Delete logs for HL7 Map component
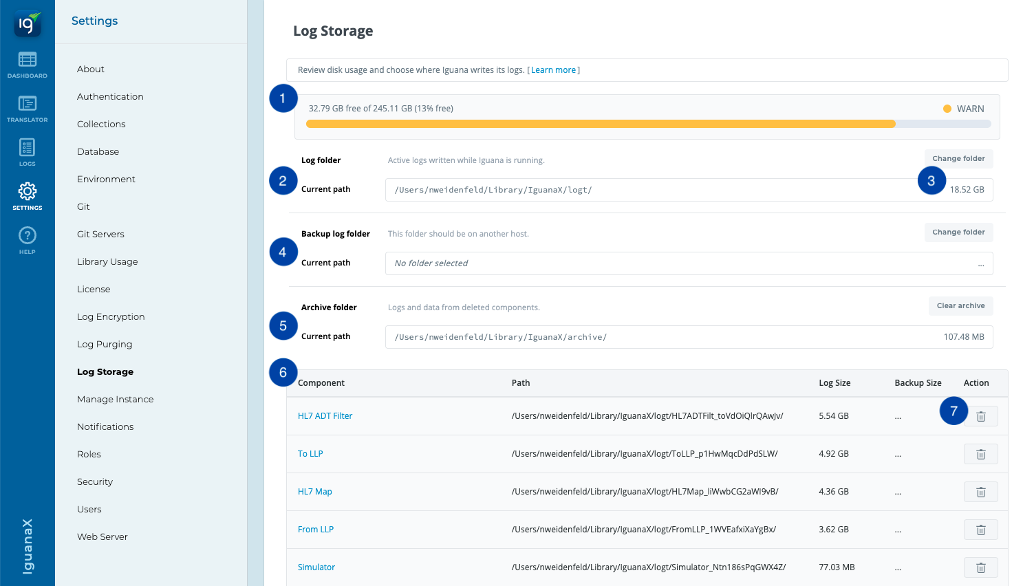This screenshot has height=586, width=1023. pyautogui.click(x=980, y=492)
